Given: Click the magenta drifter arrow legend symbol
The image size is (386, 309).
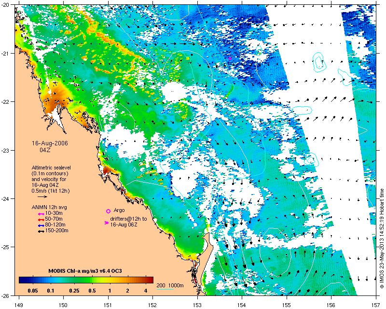Looking at the screenshot, I should click(107, 223).
